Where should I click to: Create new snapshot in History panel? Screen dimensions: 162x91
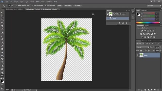click(x=123, y=23)
